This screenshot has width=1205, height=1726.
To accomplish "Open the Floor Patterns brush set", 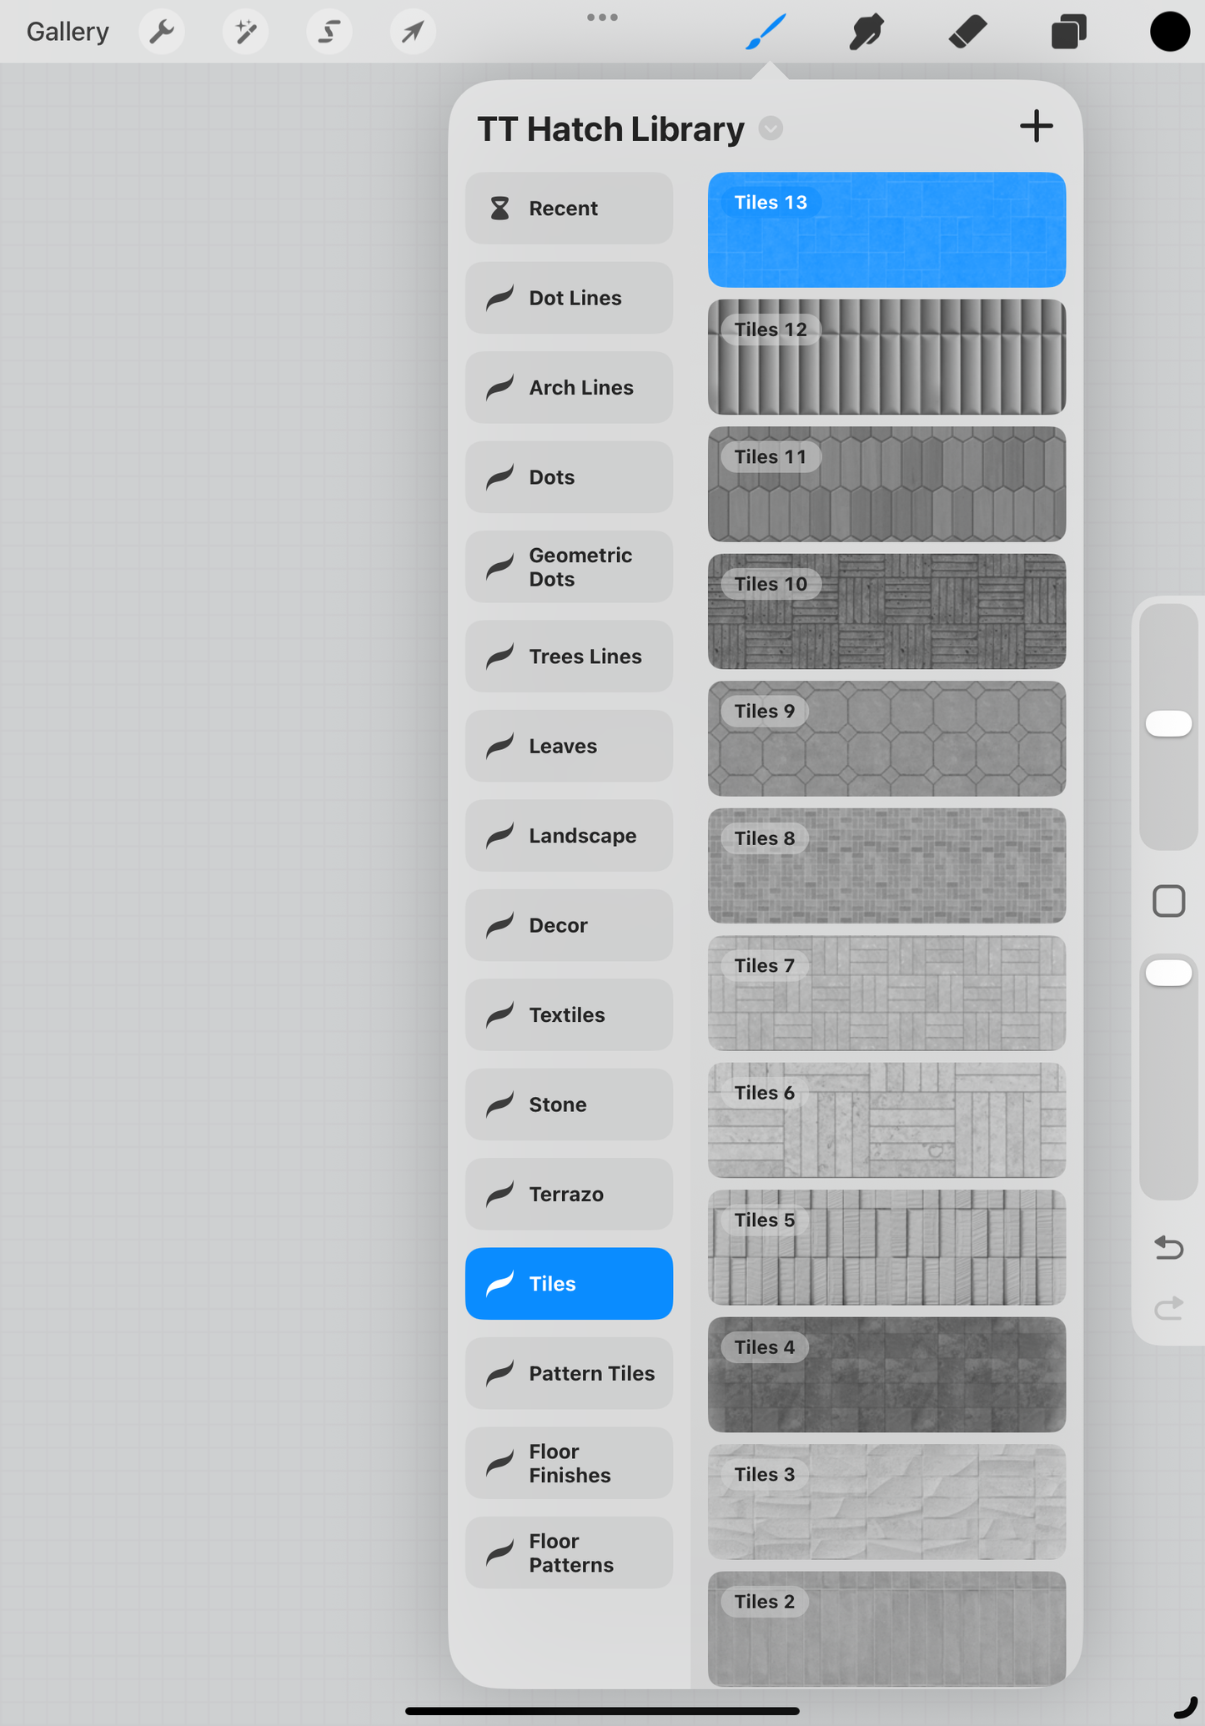I will click(x=569, y=1552).
